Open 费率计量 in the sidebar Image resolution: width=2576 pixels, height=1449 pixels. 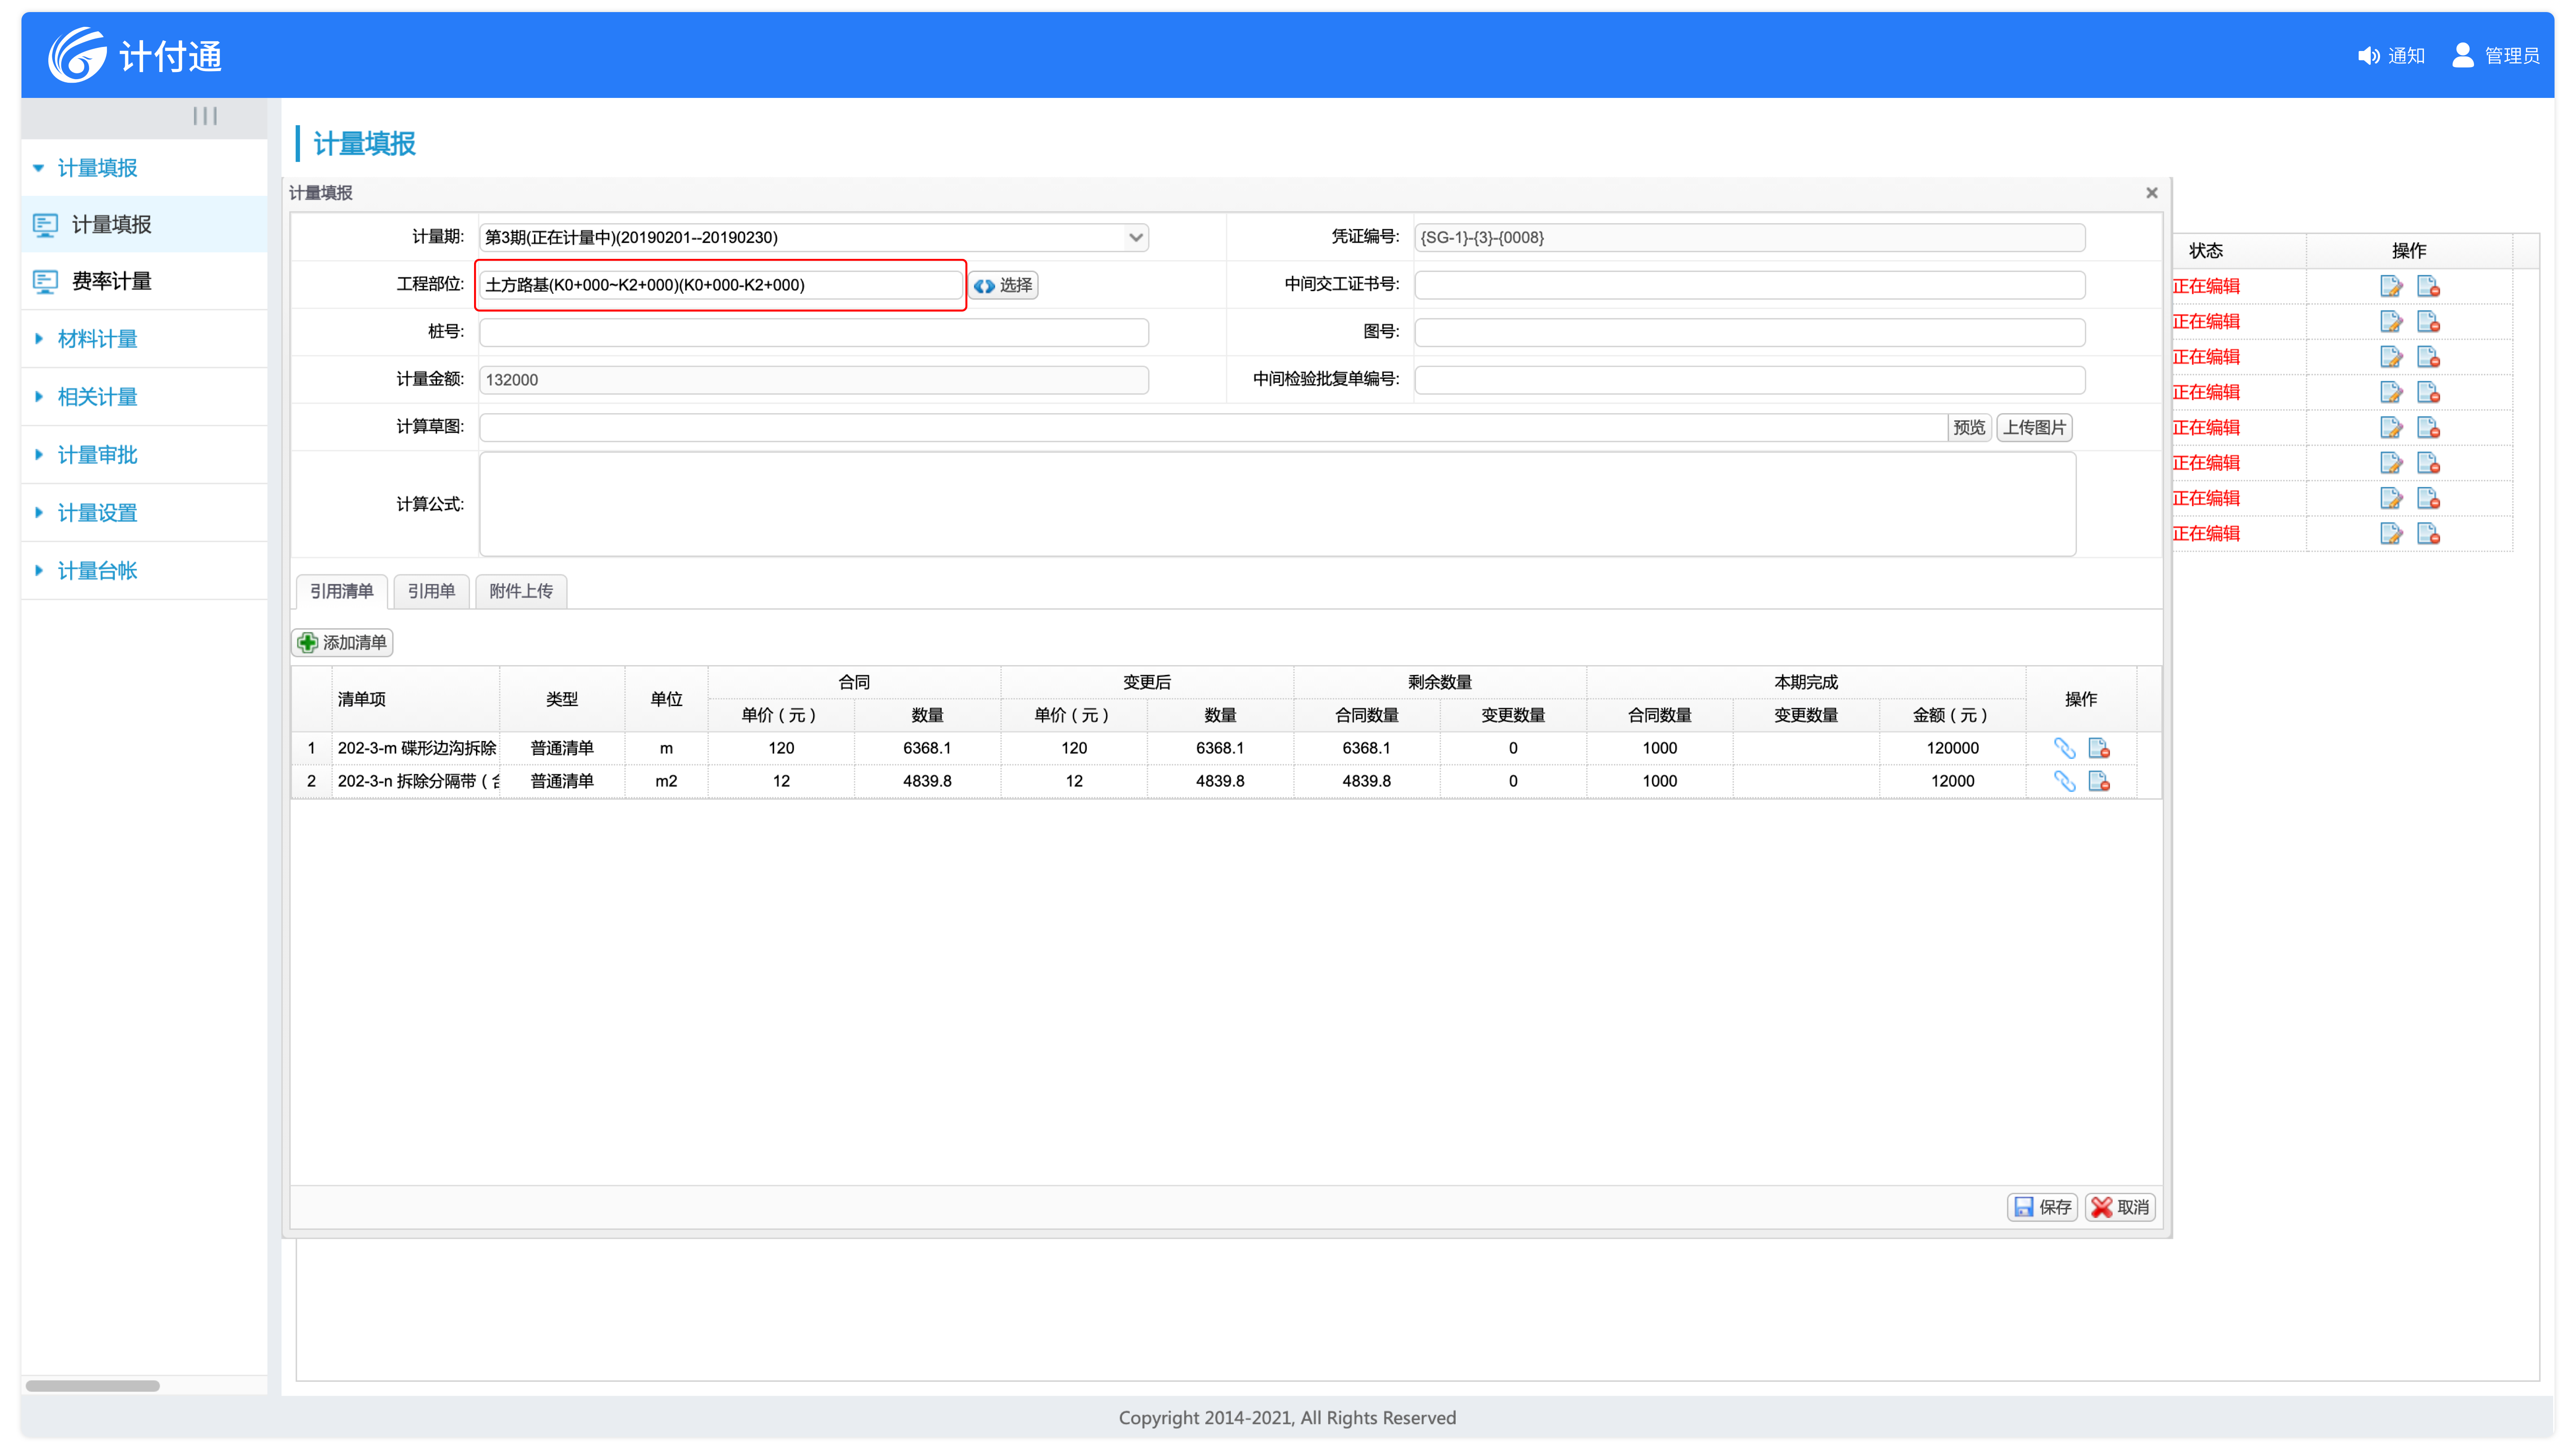(111, 281)
